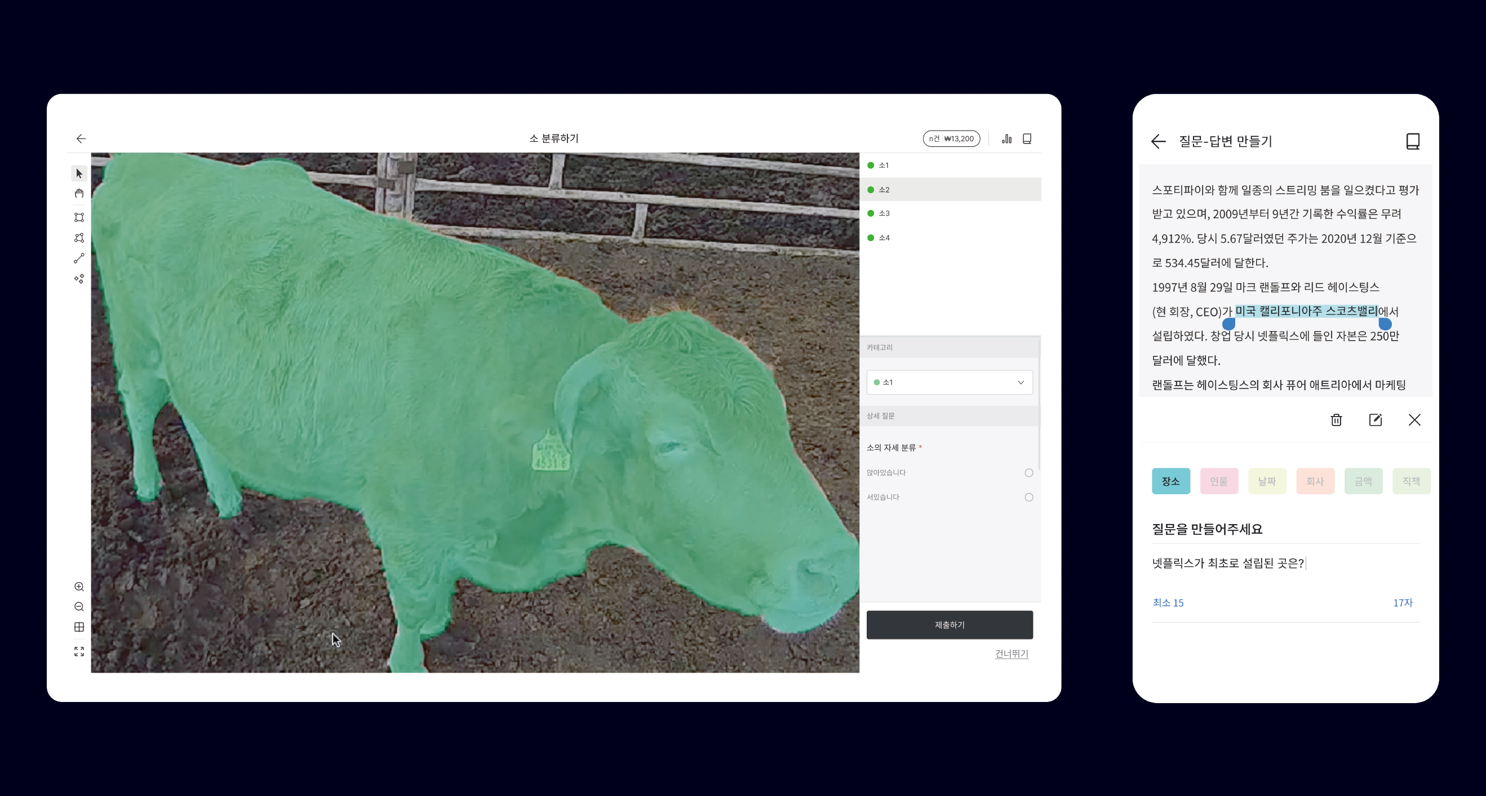The image size is (1486, 796).
Task: Select the hand pan tool
Action: [x=79, y=194]
